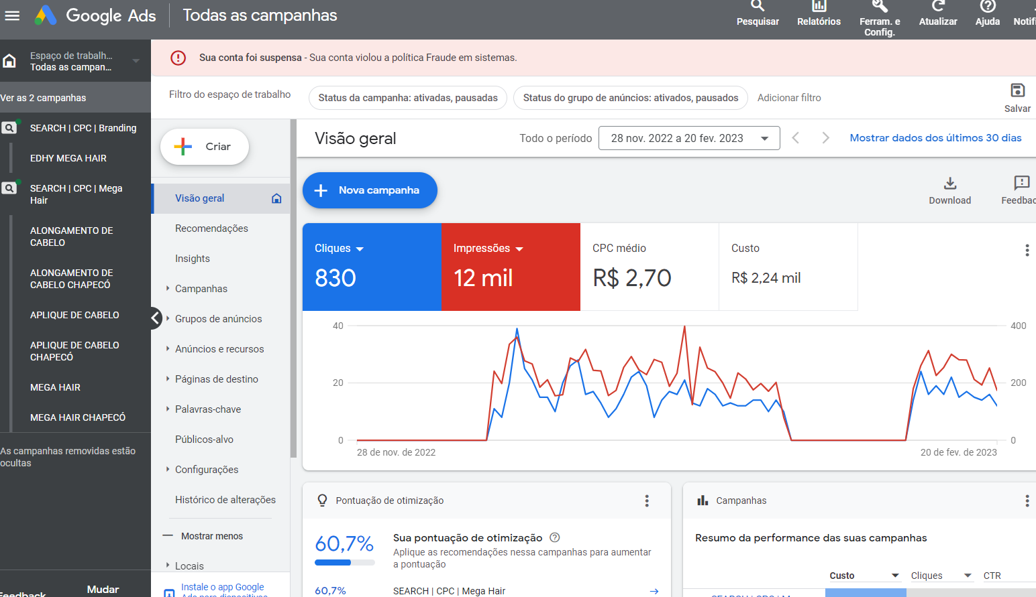Click the navigation menu vertical scrollbar
Screen dimensions: 1036x597
coord(293,288)
